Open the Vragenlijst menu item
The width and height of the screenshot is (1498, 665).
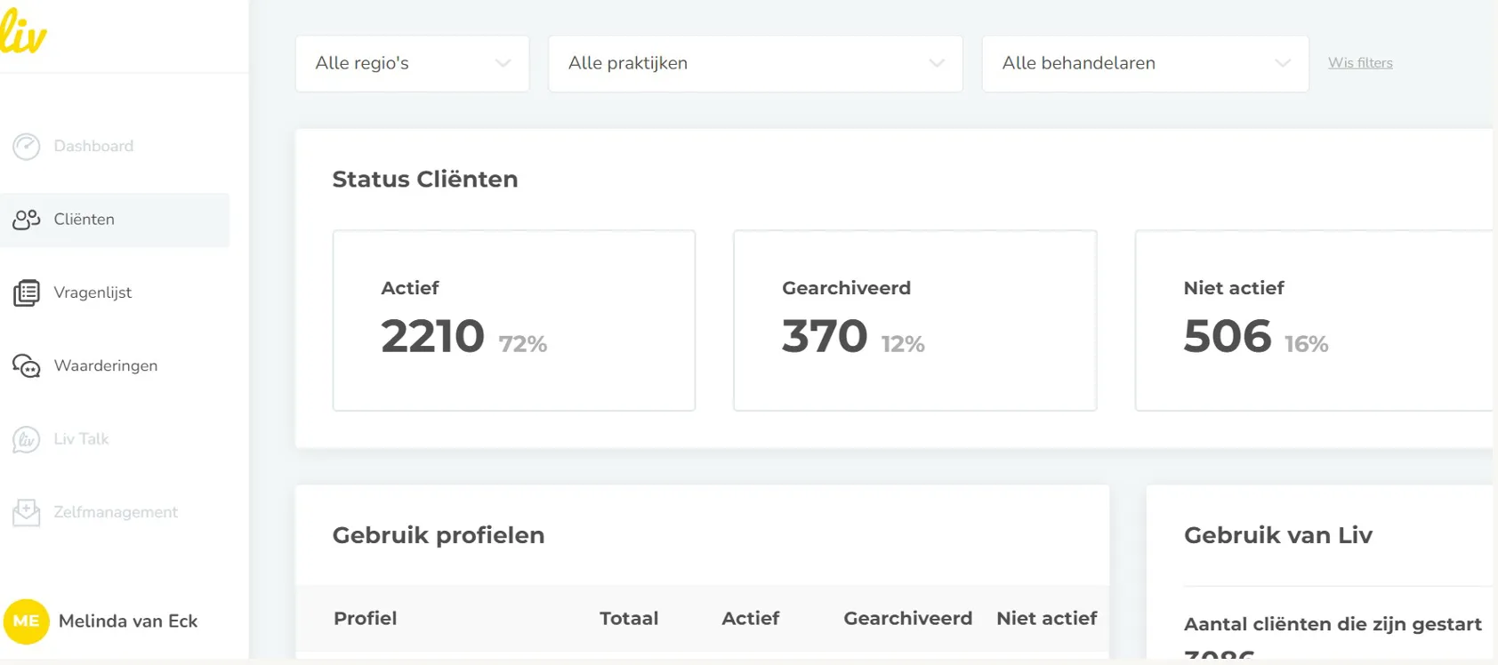point(93,292)
